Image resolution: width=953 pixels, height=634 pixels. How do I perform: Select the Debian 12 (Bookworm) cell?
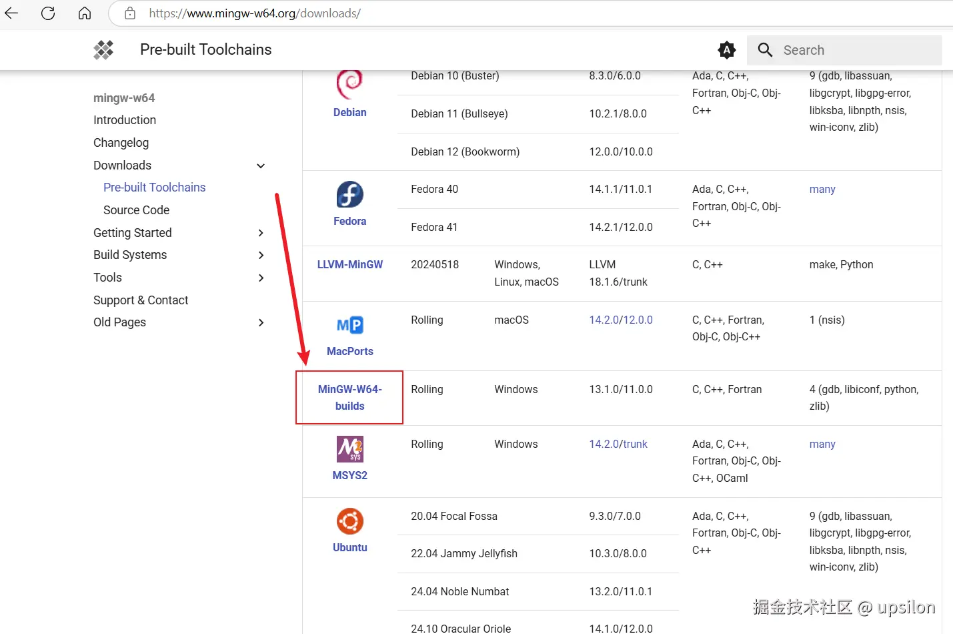(x=465, y=152)
